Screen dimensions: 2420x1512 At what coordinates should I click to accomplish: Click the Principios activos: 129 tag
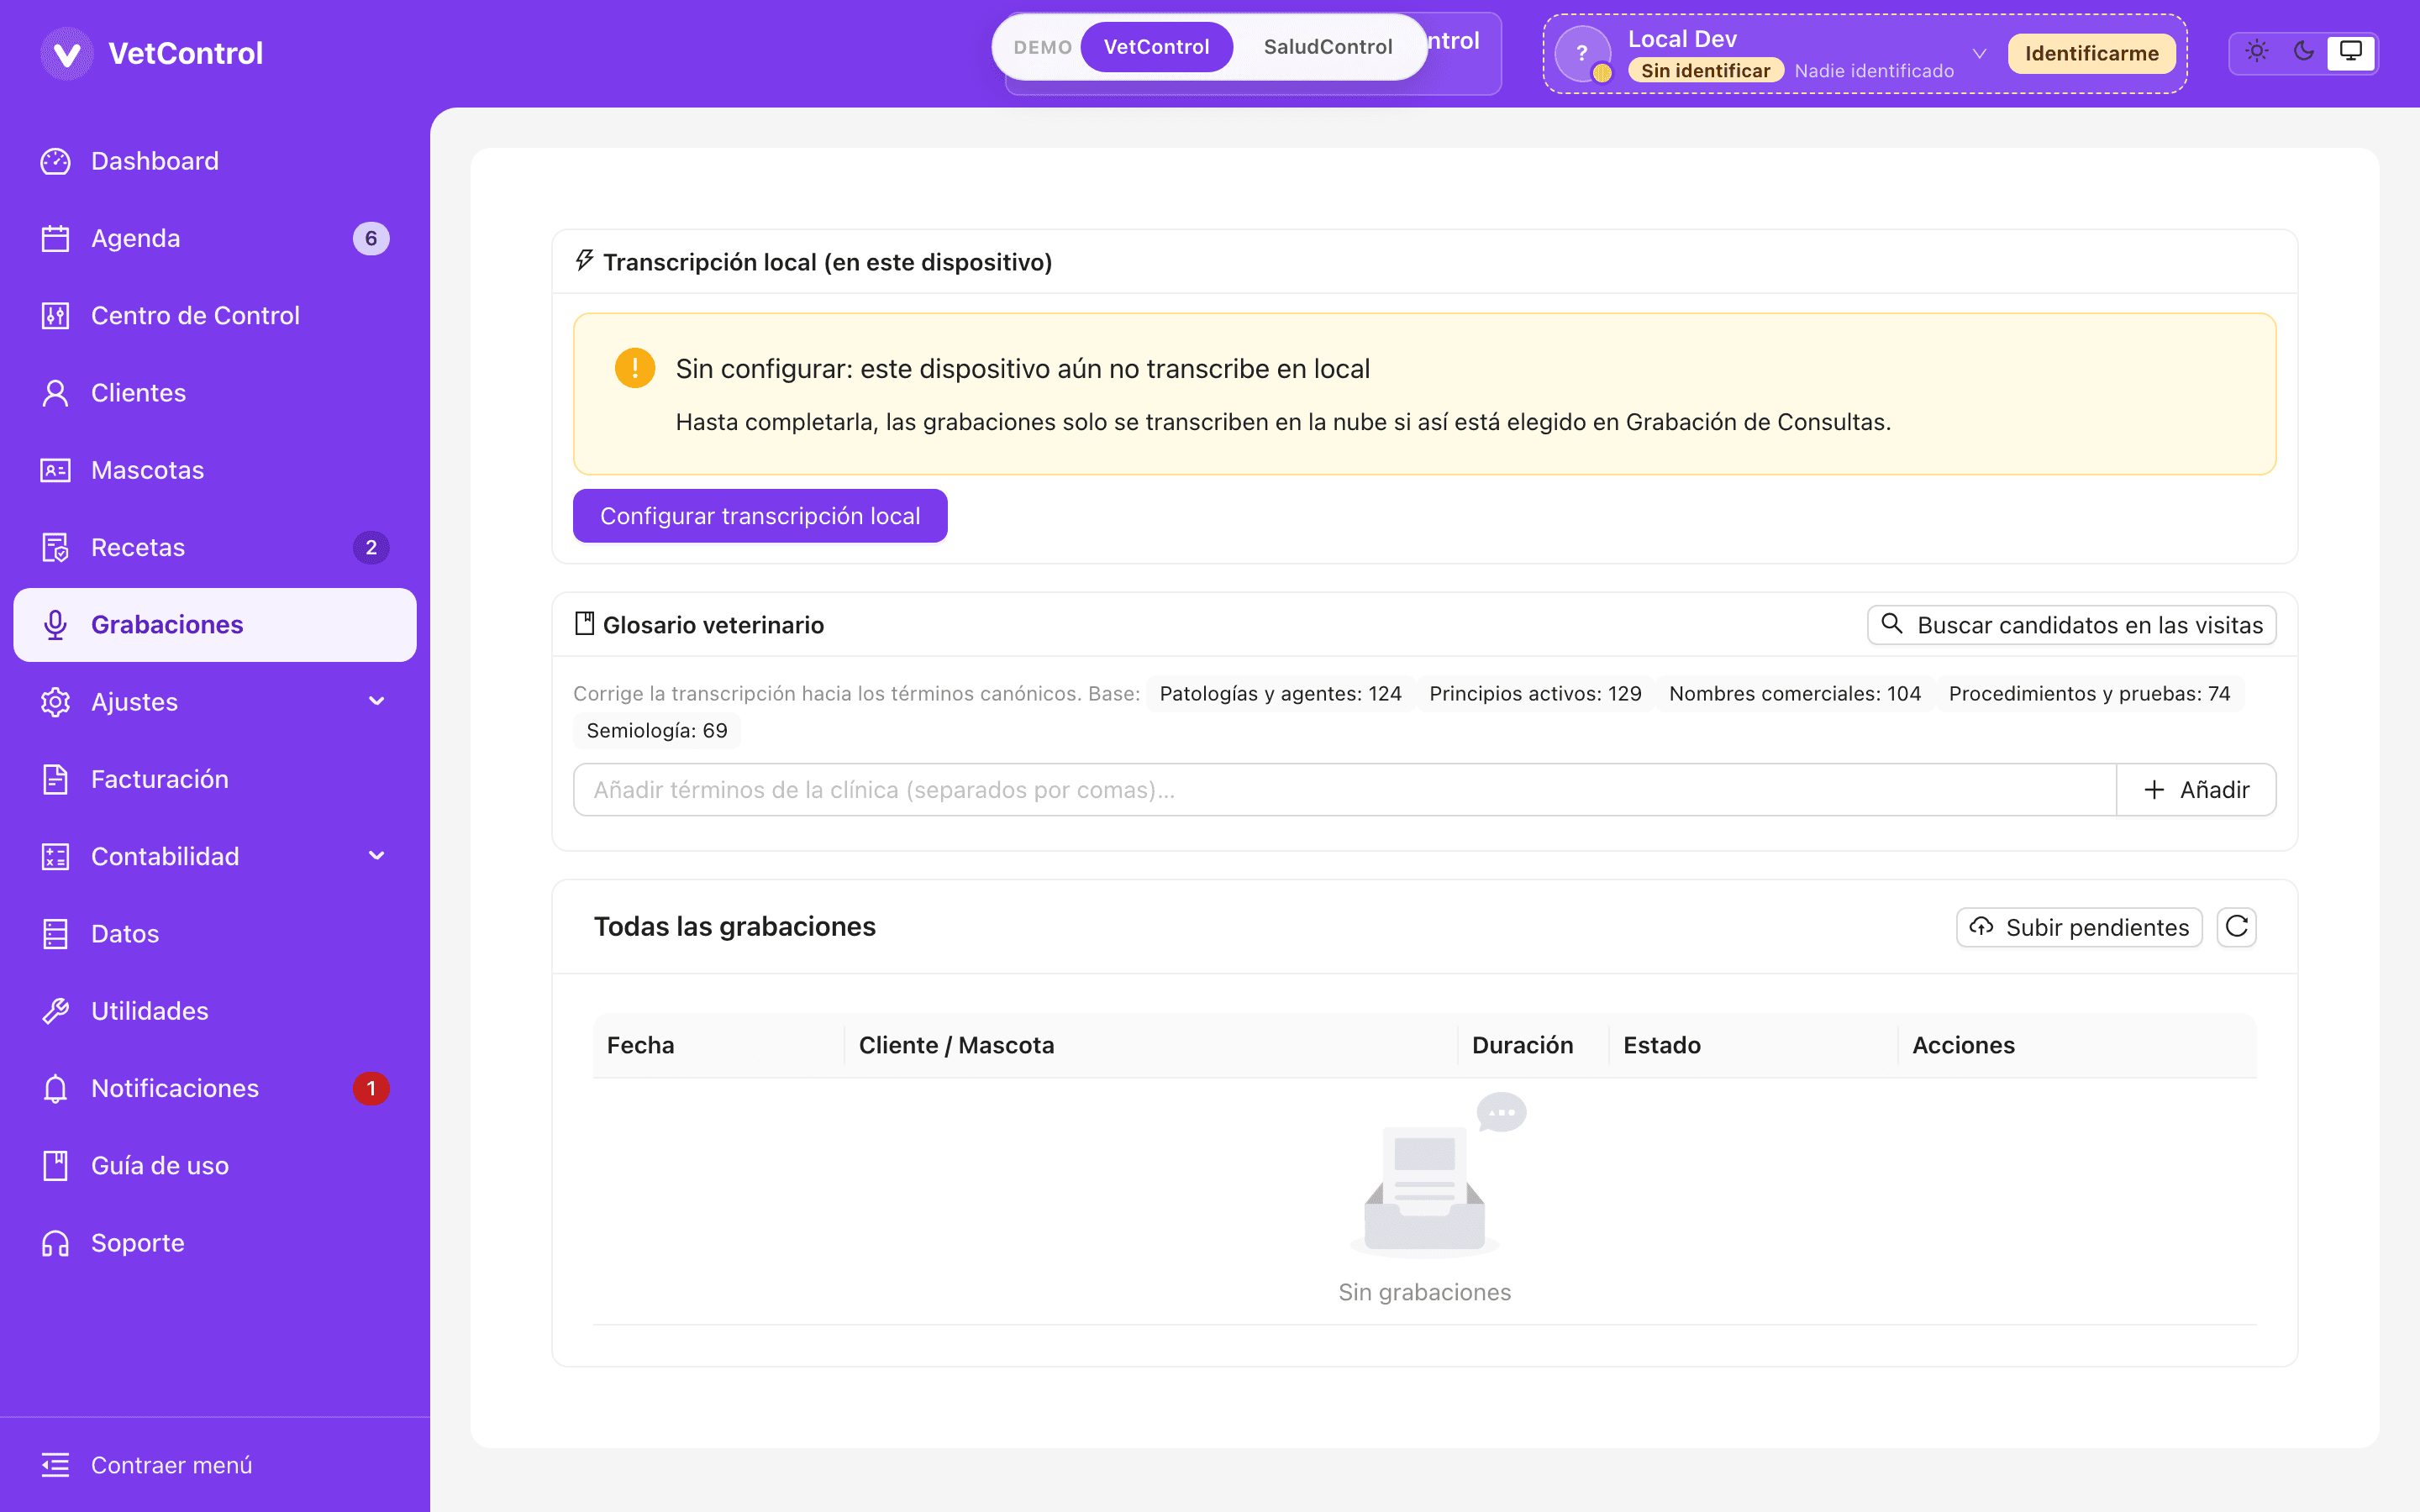(x=1535, y=693)
